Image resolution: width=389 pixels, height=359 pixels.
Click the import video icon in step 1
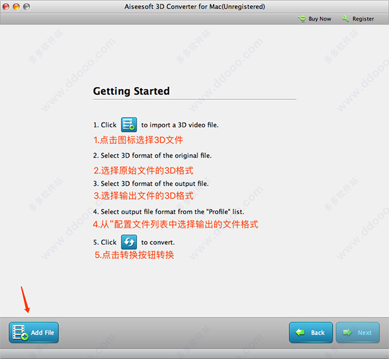pyautogui.click(x=129, y=125)
